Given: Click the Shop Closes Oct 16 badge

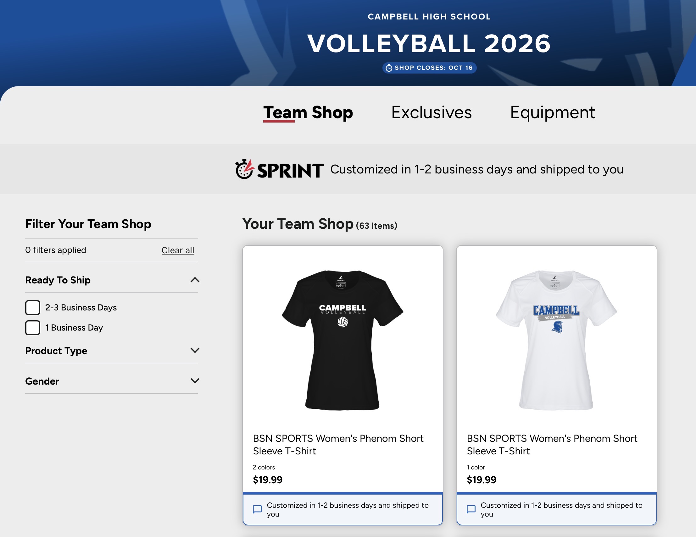Looking at the screenshot, I should [x=429, y=68].
